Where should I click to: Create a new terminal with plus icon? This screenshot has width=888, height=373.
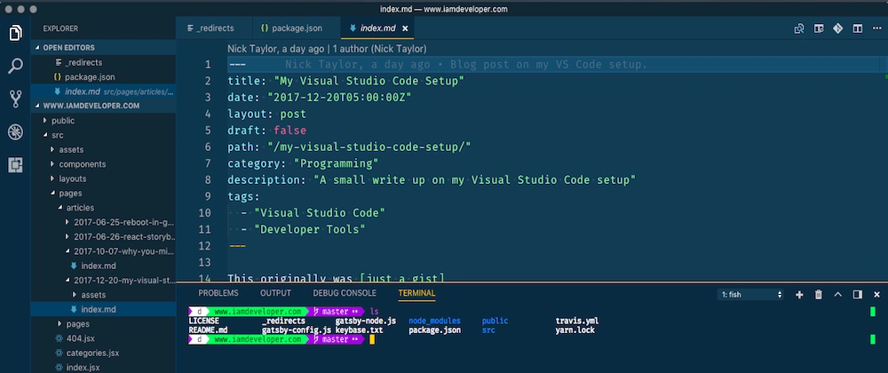tap(799, 294)
